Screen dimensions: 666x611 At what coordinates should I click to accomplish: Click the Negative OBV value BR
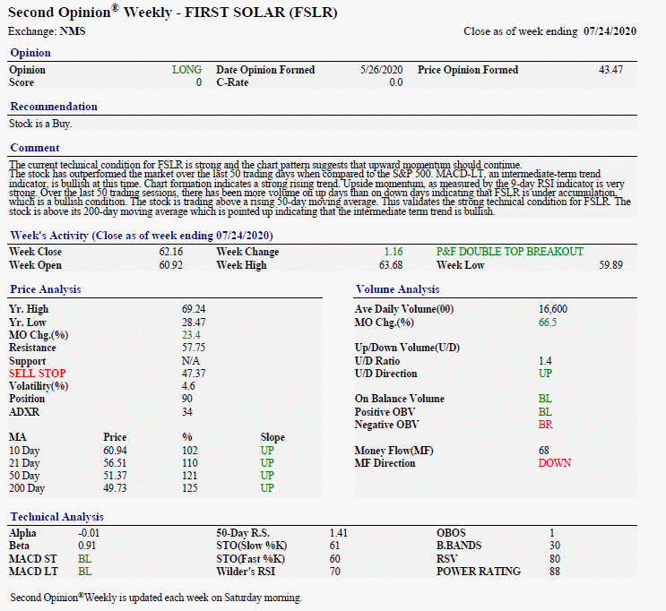point(546,425)
